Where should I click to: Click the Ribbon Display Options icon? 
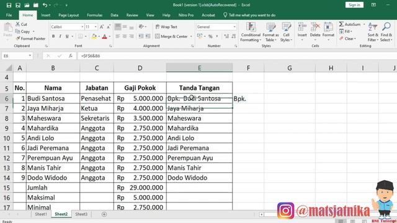coord(373,5)
